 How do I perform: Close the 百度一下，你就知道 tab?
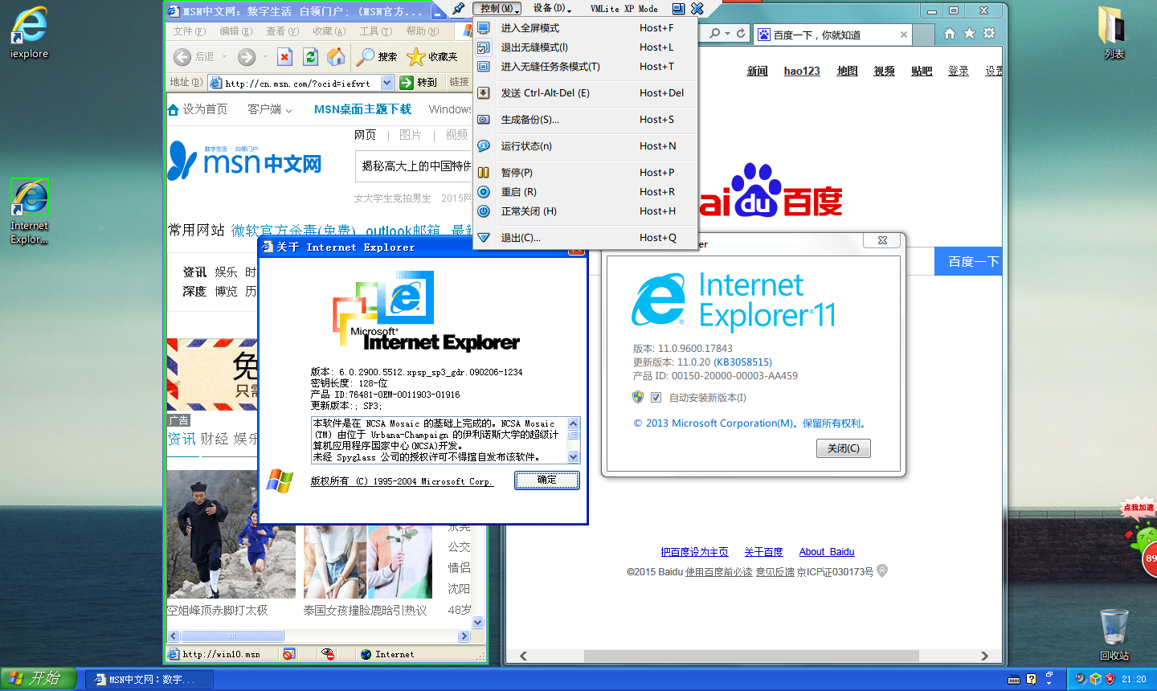[x=904, y=35]
